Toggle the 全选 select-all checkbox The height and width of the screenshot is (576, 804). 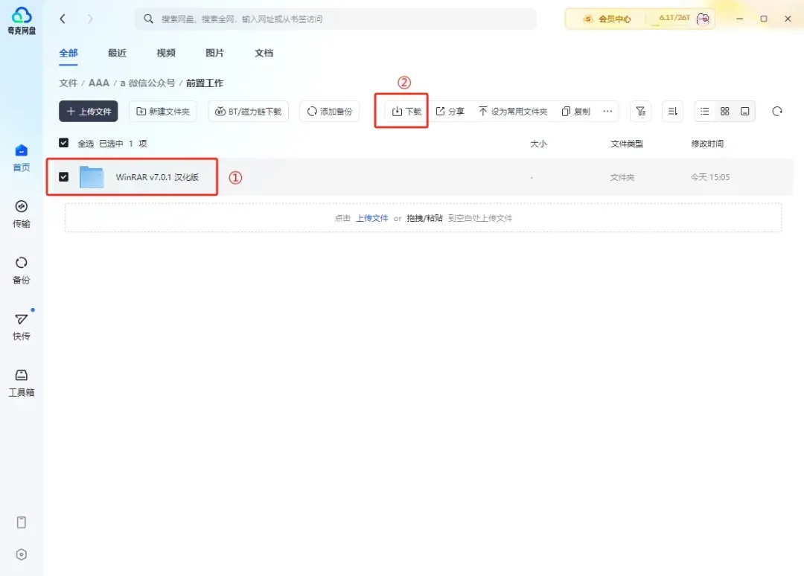click(x=63, y=143)
